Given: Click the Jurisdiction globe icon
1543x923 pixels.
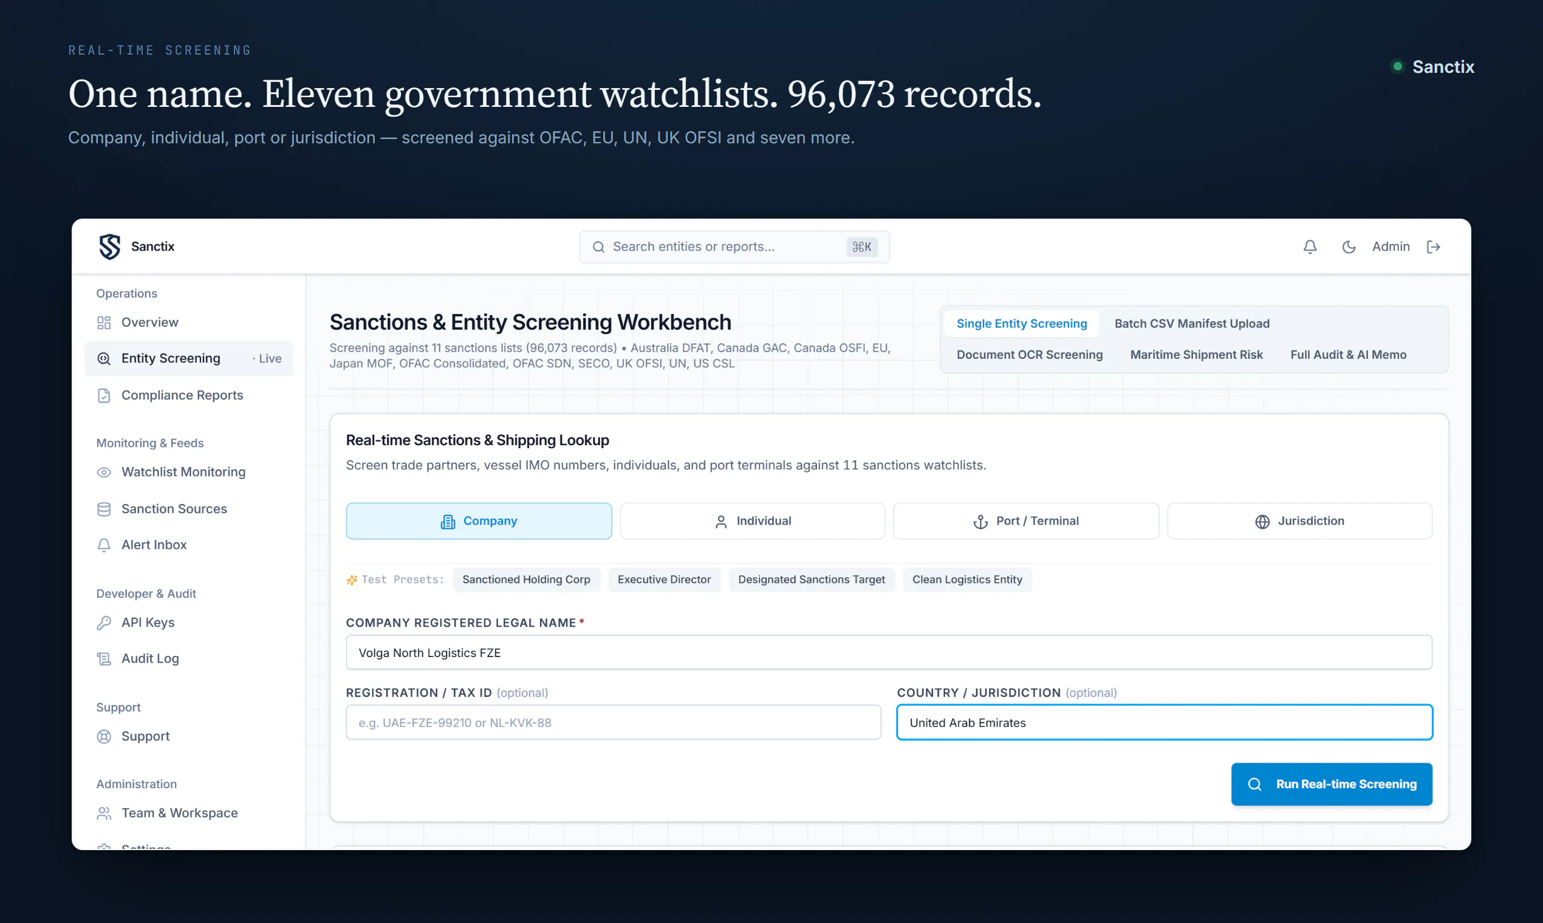Looking at the screenshot, I should [1262, 522].
